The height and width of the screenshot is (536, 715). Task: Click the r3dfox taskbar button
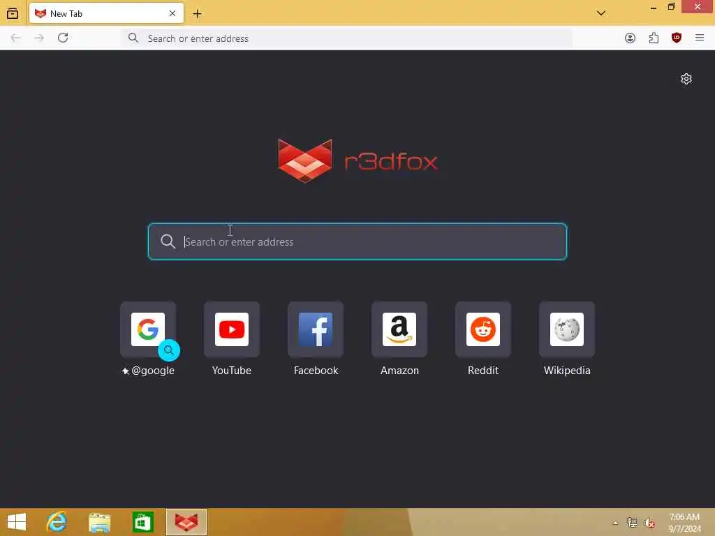(186, 522)
